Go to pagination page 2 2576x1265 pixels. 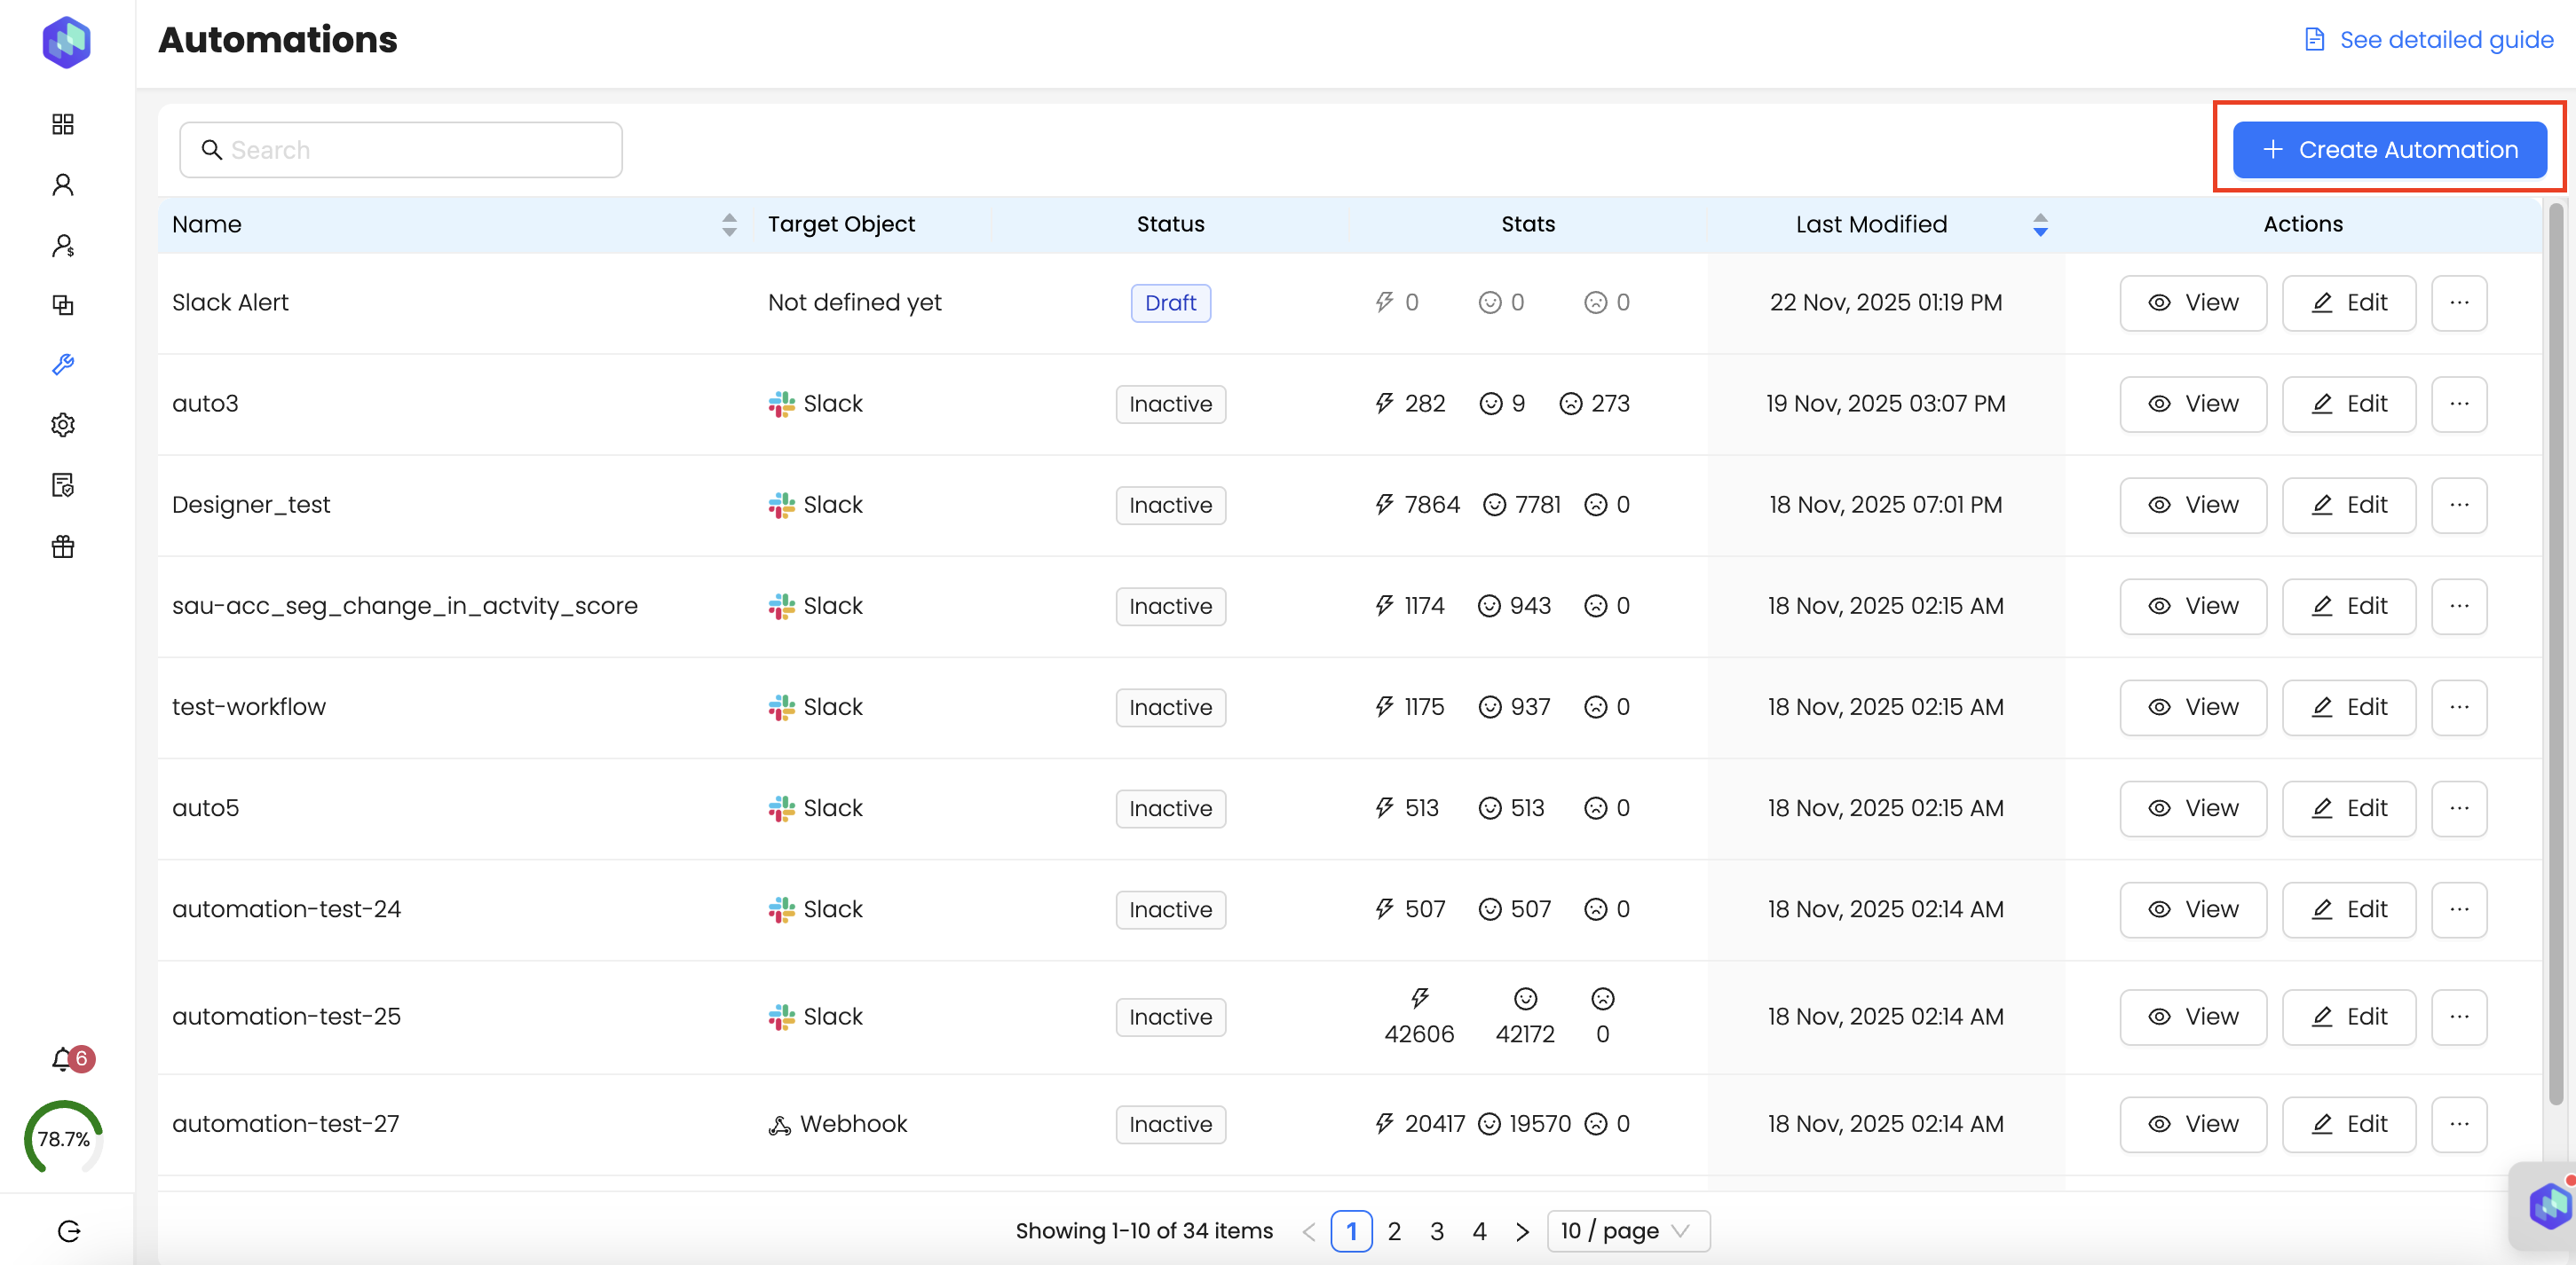1394,1231
